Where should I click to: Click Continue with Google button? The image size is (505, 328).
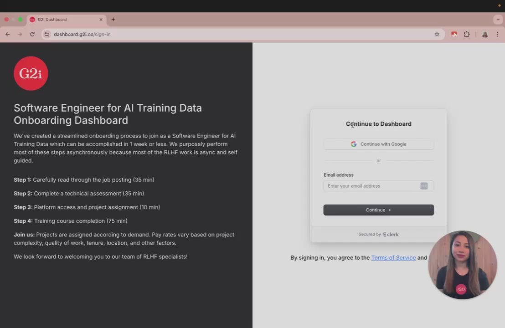pyautogui.click(x=378, y=144)
